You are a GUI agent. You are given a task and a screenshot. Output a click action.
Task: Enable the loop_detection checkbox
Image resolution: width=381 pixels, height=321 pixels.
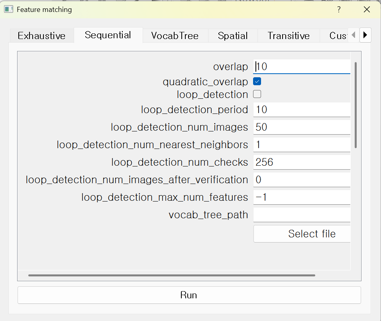pyautogui.click(x=257, y=94)
